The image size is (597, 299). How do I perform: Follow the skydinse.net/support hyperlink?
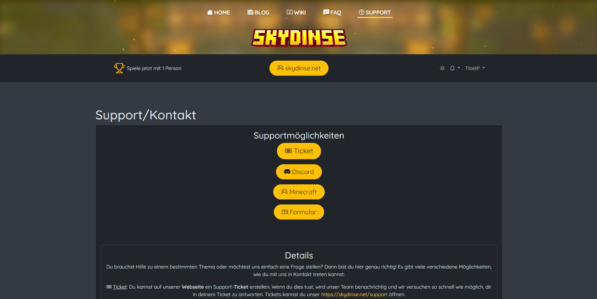pyautogui.click(x=354, y=295)
